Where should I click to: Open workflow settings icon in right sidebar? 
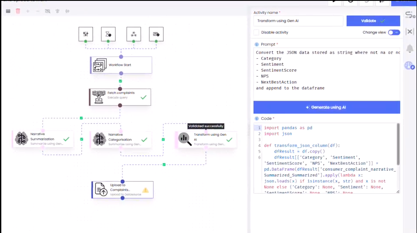pos(409,15)
